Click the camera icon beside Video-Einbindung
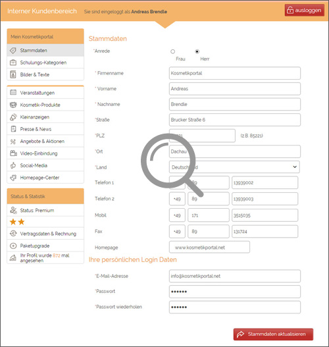This screenshot has height=347, width=329. click(x=13, y=153)
